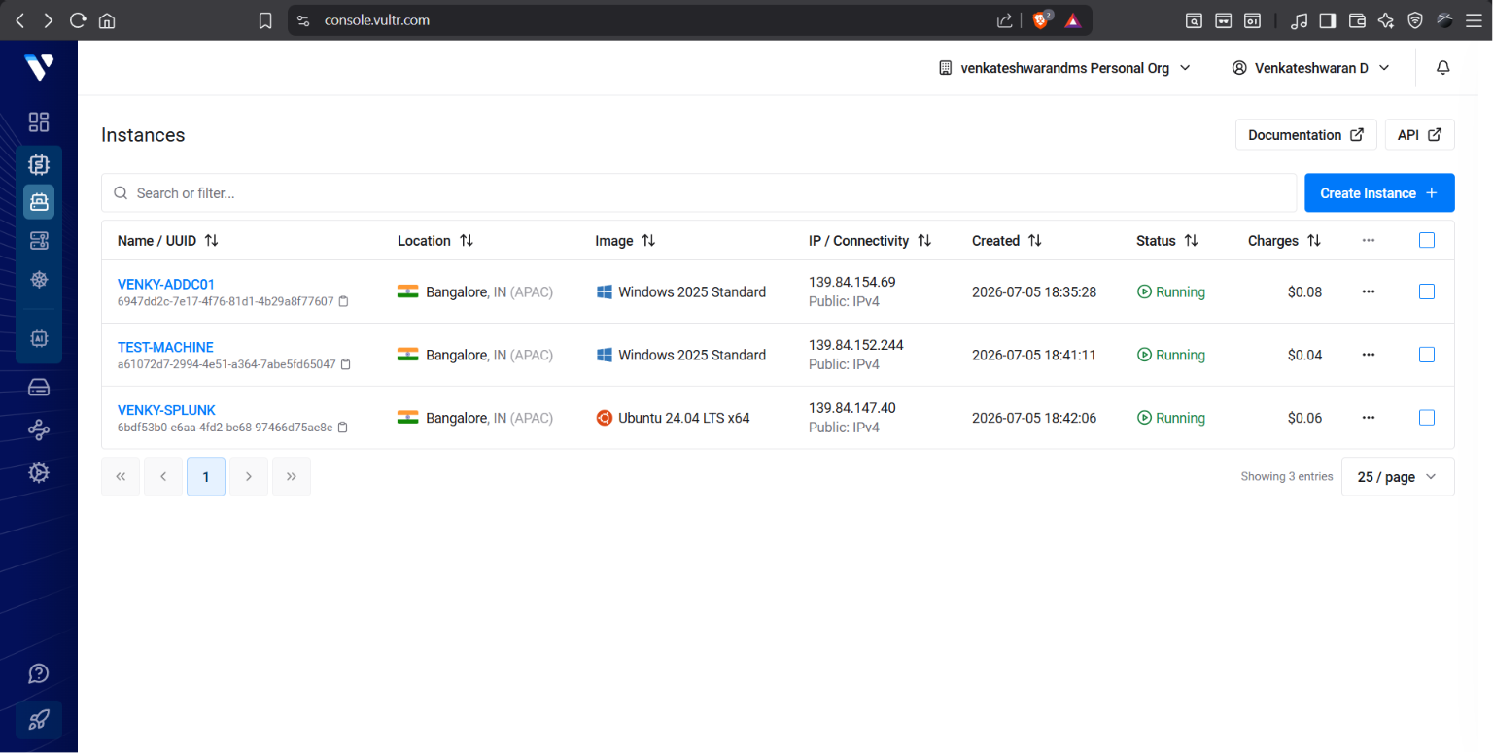Sort by IP / Connectivity column arrows

pyautogui.click(x=924, y=241)
